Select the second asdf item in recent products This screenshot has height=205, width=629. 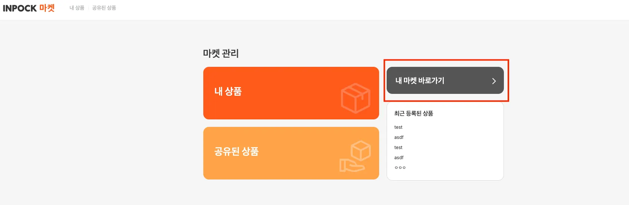tap(399, 158)
